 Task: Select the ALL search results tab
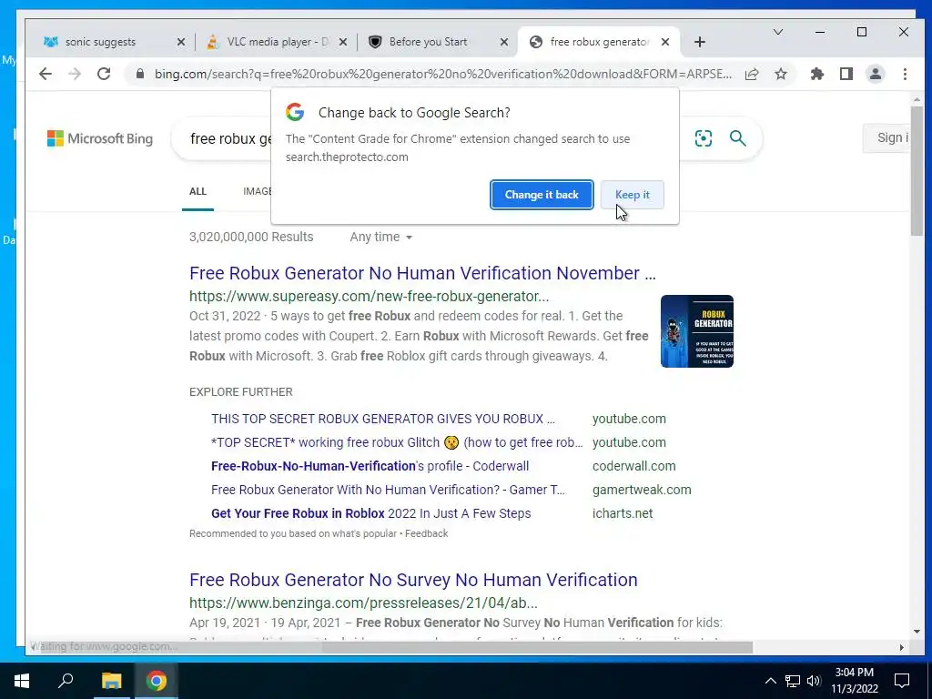(198, 191)
